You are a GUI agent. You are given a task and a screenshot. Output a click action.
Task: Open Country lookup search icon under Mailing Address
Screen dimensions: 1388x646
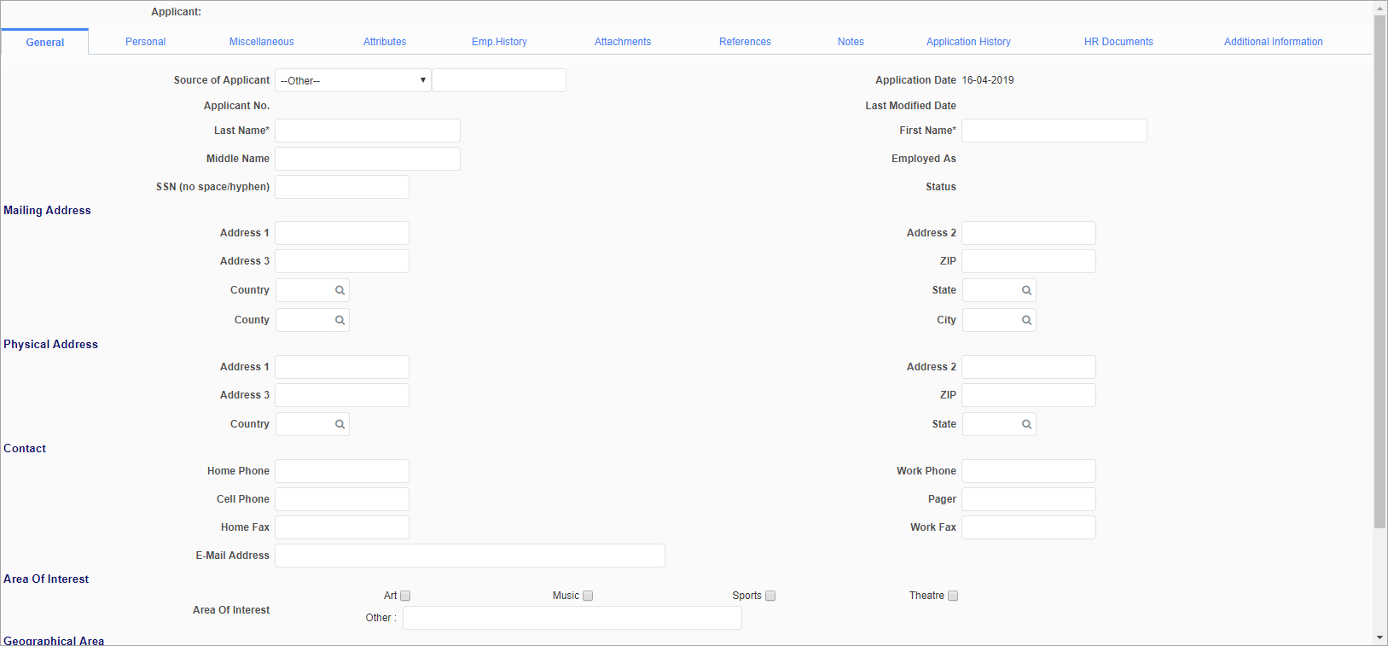pos(340,290)
